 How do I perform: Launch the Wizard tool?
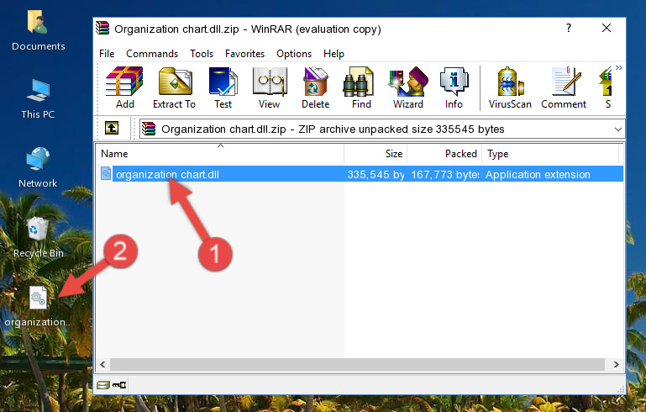408,87
